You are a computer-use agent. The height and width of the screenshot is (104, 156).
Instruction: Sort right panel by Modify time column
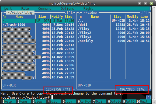coord(137,17)
